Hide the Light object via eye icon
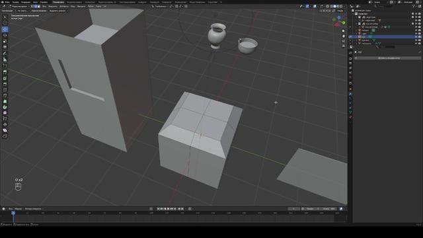The height and width of the screenshot is (238, 423). 416,34
